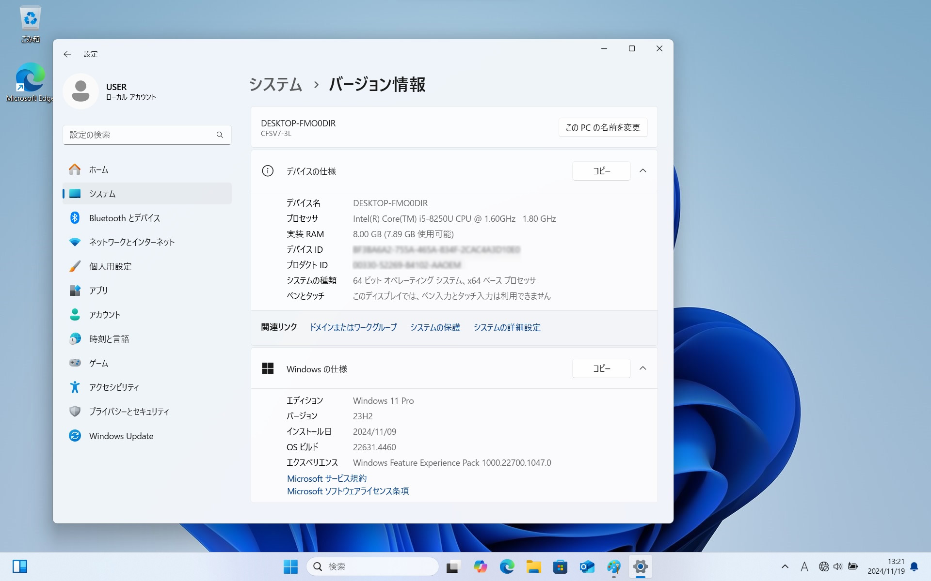Click the Microsoft Edge desktop shortcut
The height and width of the screenshot is (581, 931).
coord(30,82)
